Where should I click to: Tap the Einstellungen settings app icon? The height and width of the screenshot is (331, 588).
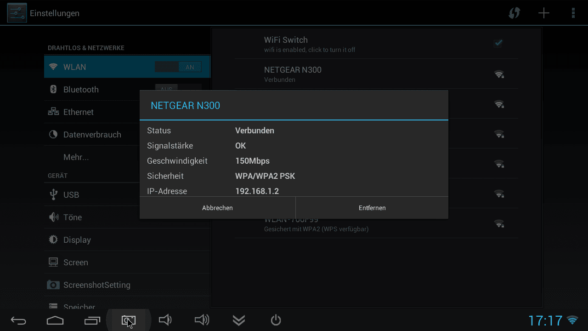click(17, 13)
